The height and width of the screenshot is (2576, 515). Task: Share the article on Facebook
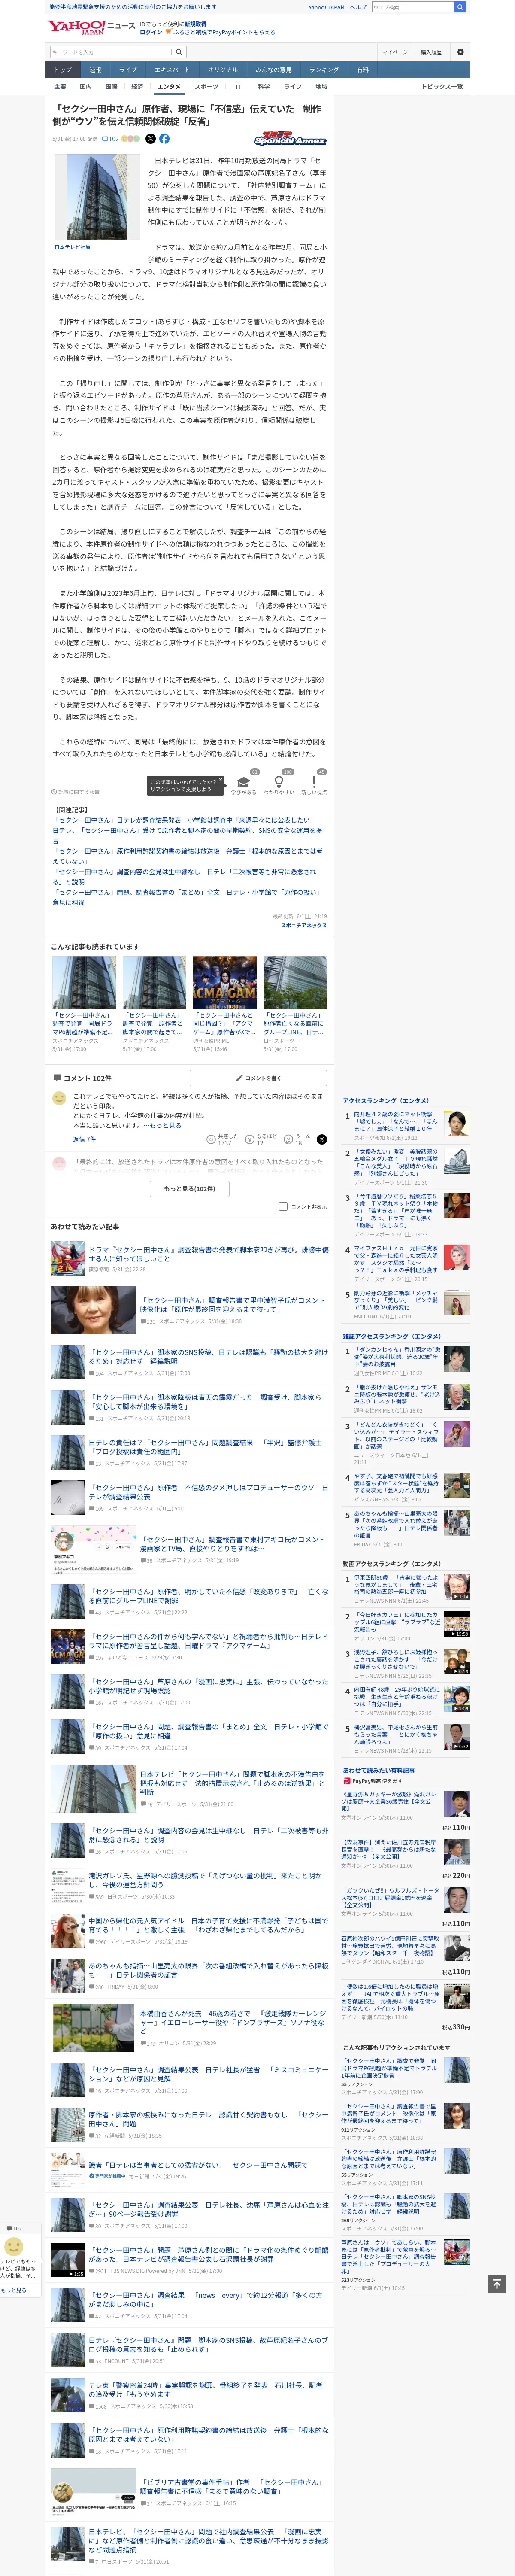click(x=164, y=139)
